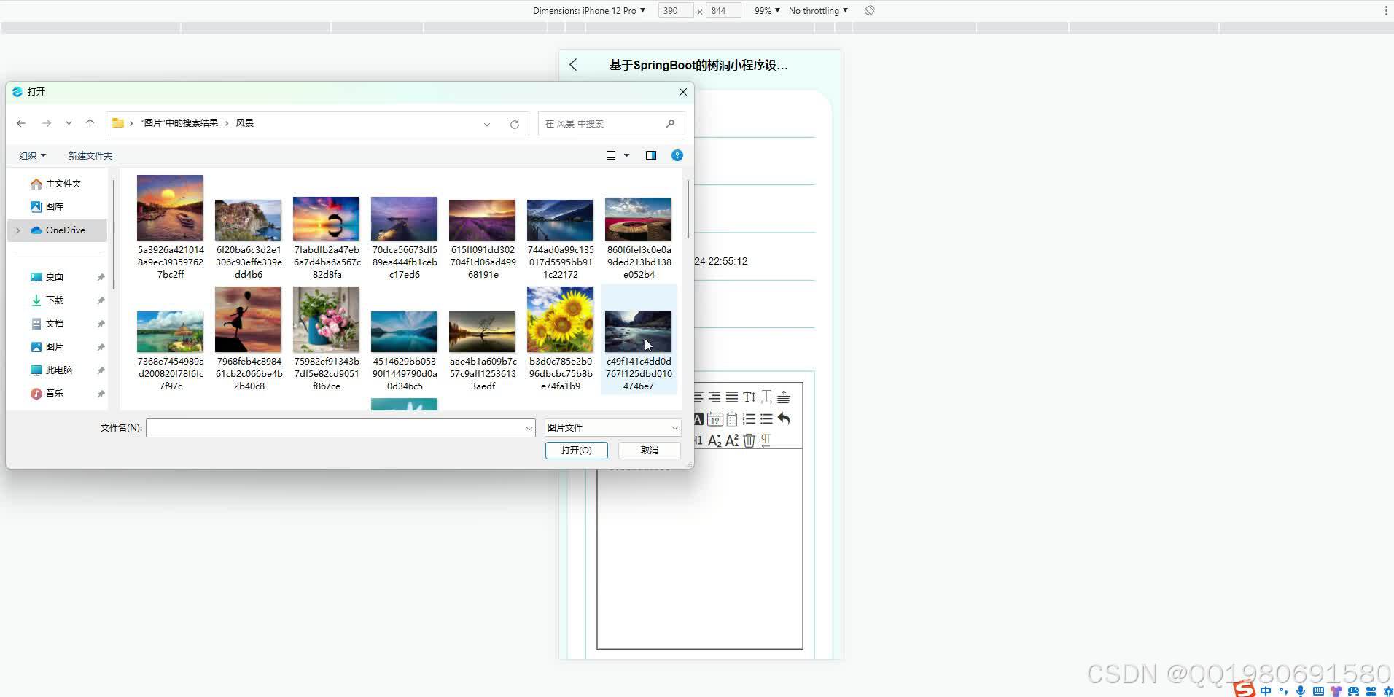This screenshot has width=1394, height=697.
Task: Open the device toolbar three-dot menu
Action: 1386,10
